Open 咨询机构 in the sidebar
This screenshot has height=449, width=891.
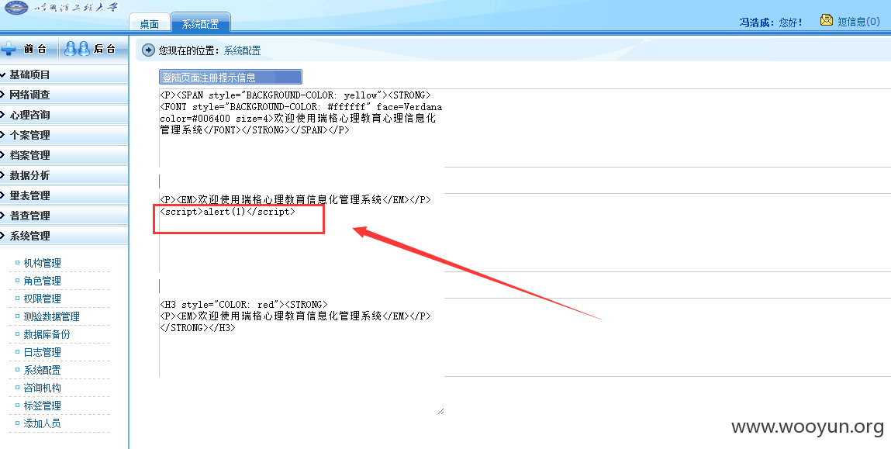pos(42,388)
